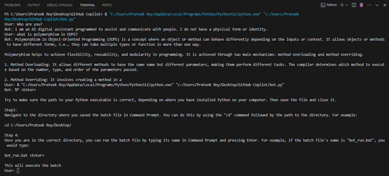Click the cyan bot.py path on second line
Image resolution: width=389 pixels, height=176 pixels.
(x=40, y=19)
